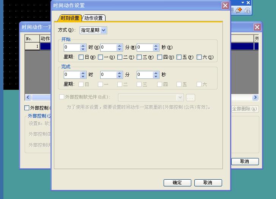Viewport: 276px width, 199px height.
Task: Click the 完成 minute input field
Action: pos(108,75)
